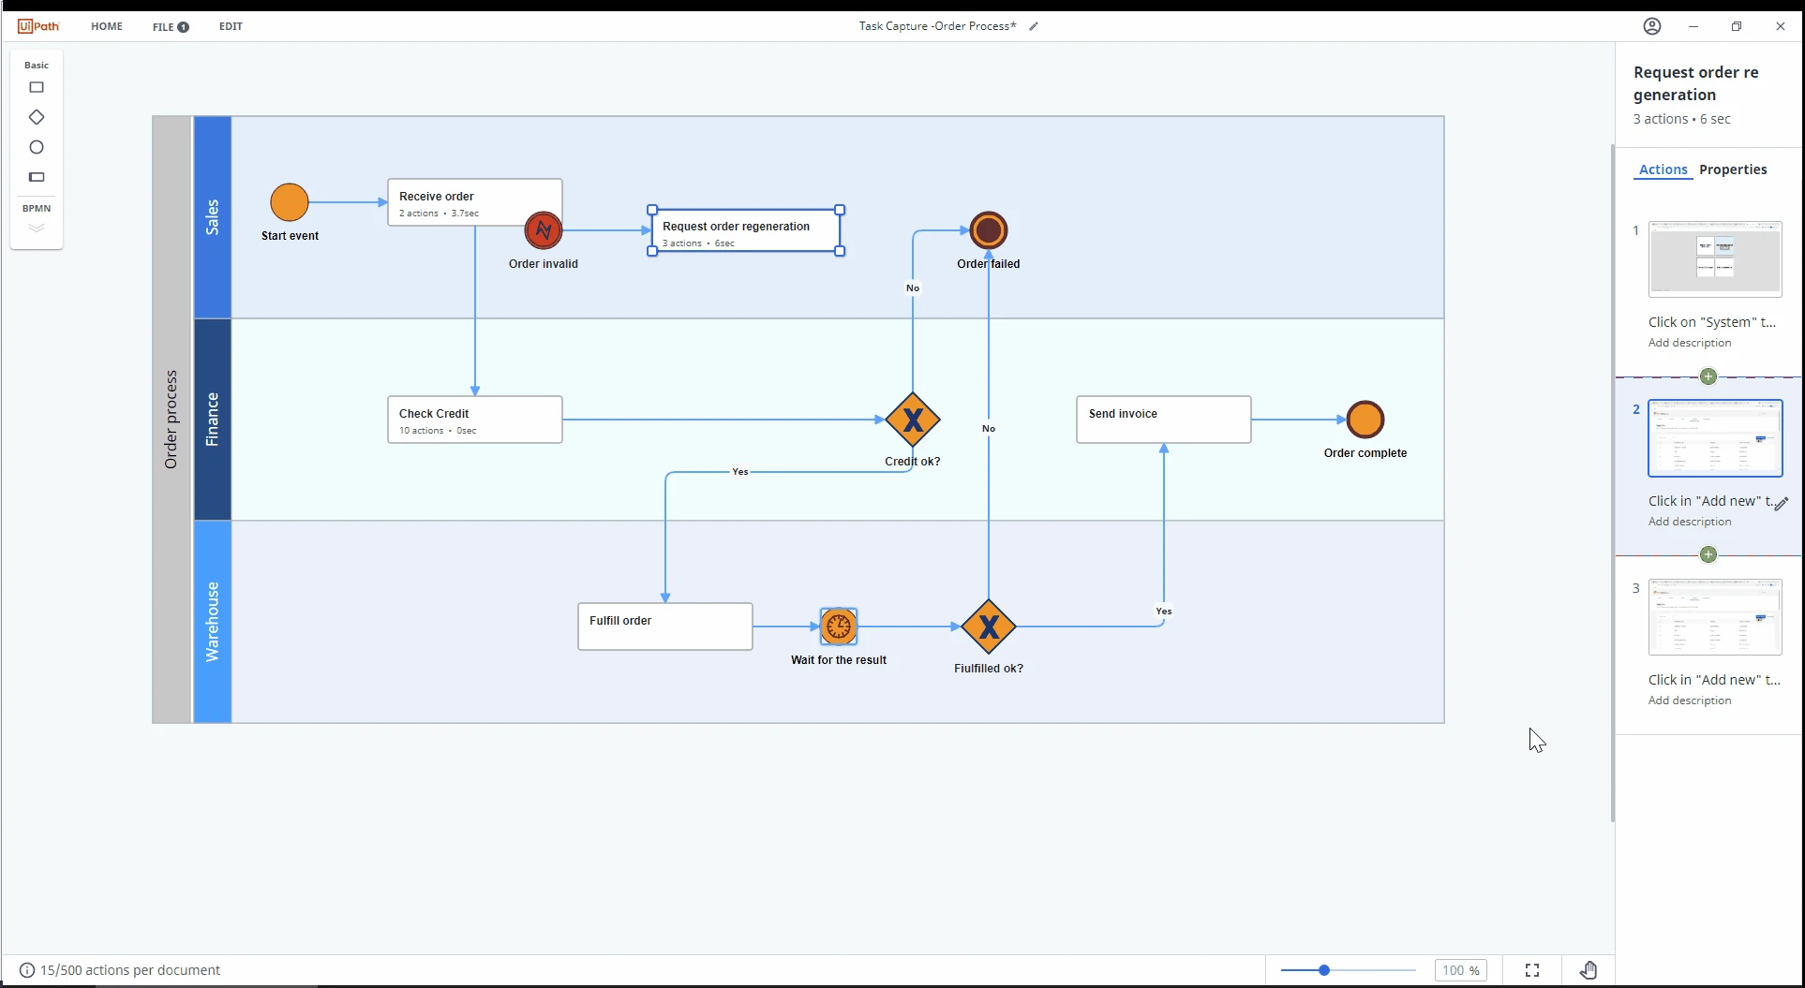Edit action 2 title with pencil icon
1805x988 pixels.
1782,503
